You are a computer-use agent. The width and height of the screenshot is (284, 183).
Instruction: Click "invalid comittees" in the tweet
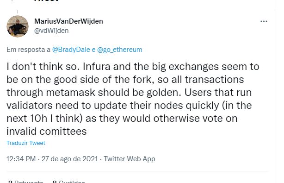tap(47, 131)
